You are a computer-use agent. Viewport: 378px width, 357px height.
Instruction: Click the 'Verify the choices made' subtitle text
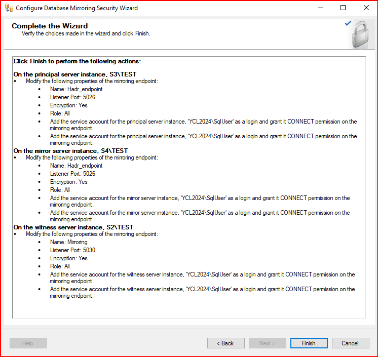pos(86,33)
